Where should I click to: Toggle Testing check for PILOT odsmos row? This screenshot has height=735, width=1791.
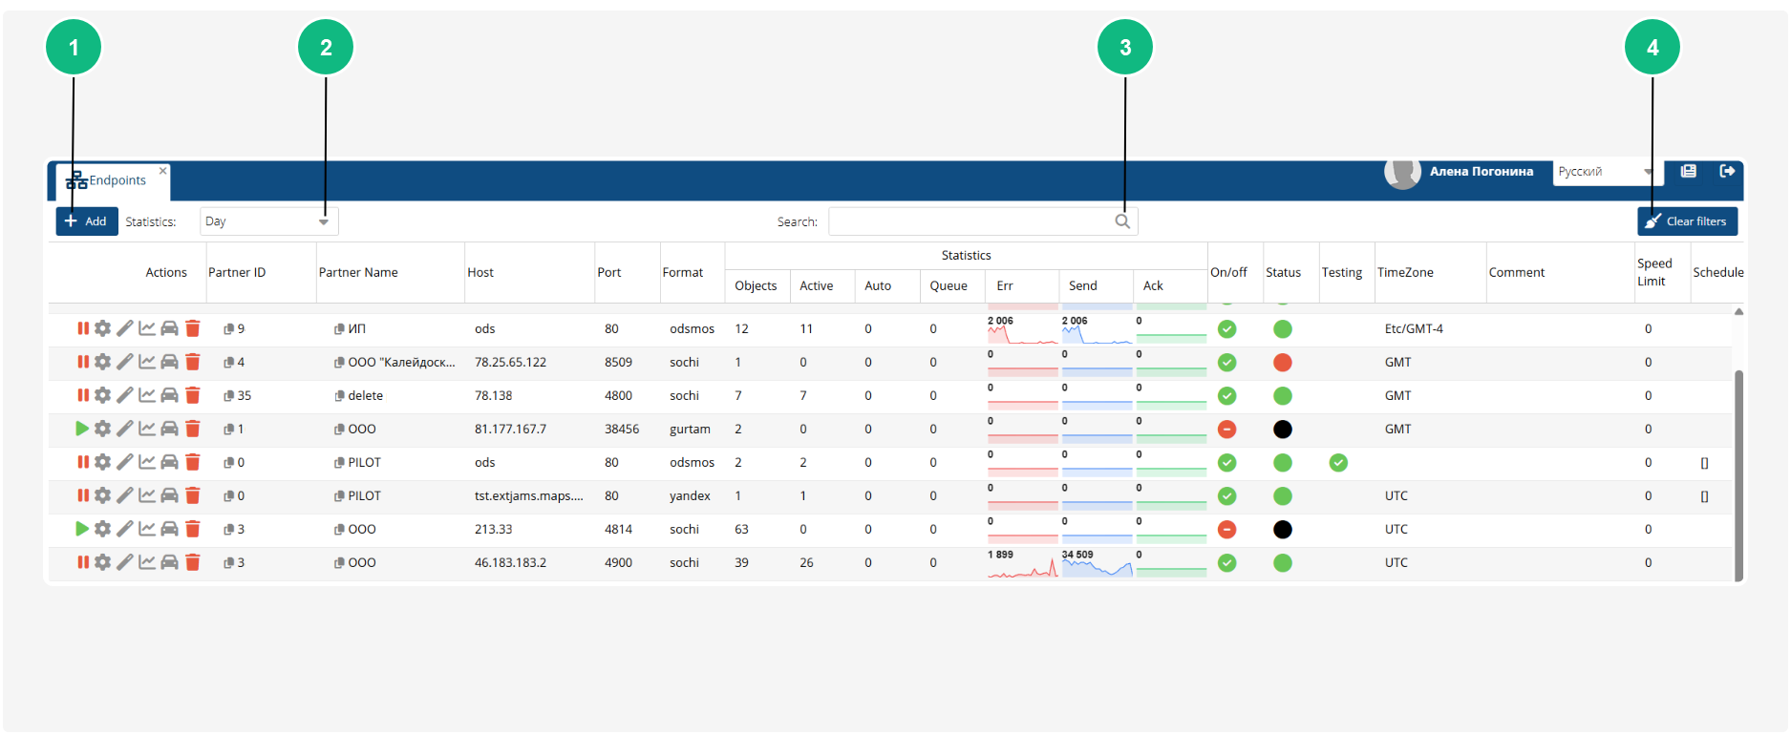click(1338, 462)
